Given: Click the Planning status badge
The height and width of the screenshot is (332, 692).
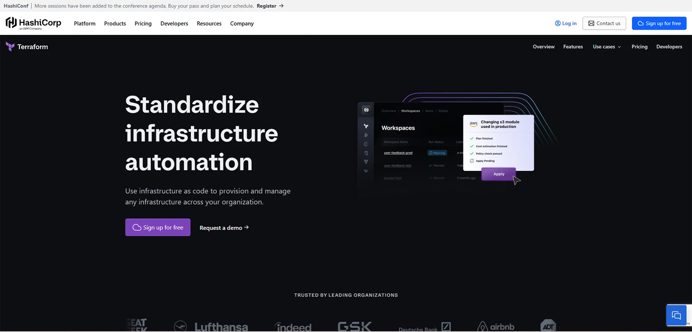Looking at the screenshot, I should pos(437,153).
